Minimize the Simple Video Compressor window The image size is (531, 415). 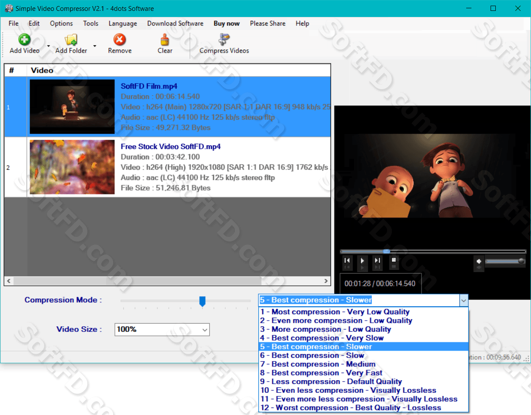(x=470, y=8)
